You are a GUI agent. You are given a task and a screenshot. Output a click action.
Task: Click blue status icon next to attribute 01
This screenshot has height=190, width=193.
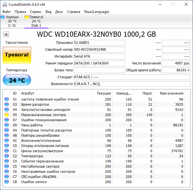click(x=7, y=99)
